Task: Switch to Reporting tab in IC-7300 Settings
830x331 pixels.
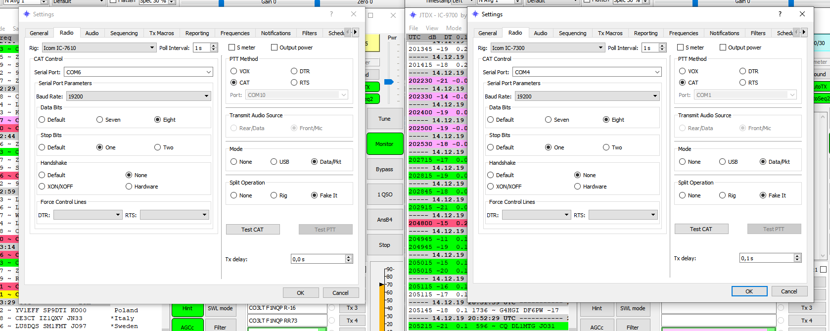Action: click(646, 33)
